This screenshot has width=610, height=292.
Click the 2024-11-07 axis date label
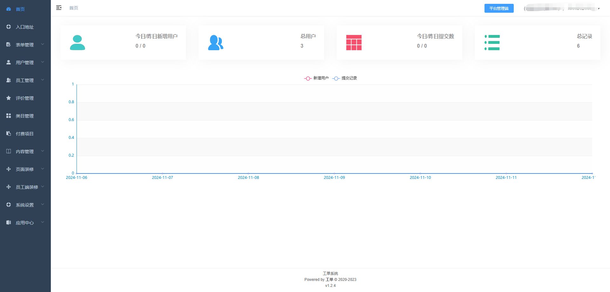(162, 178)
